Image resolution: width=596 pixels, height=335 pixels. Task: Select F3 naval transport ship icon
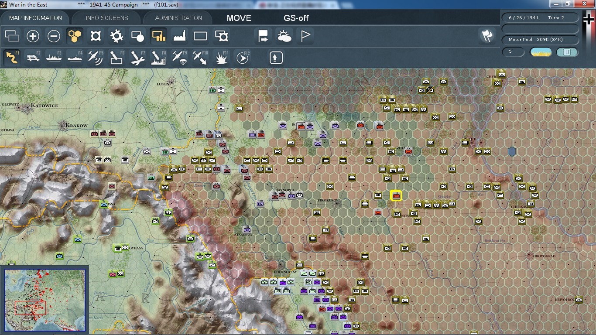click(x=54, y=58)
